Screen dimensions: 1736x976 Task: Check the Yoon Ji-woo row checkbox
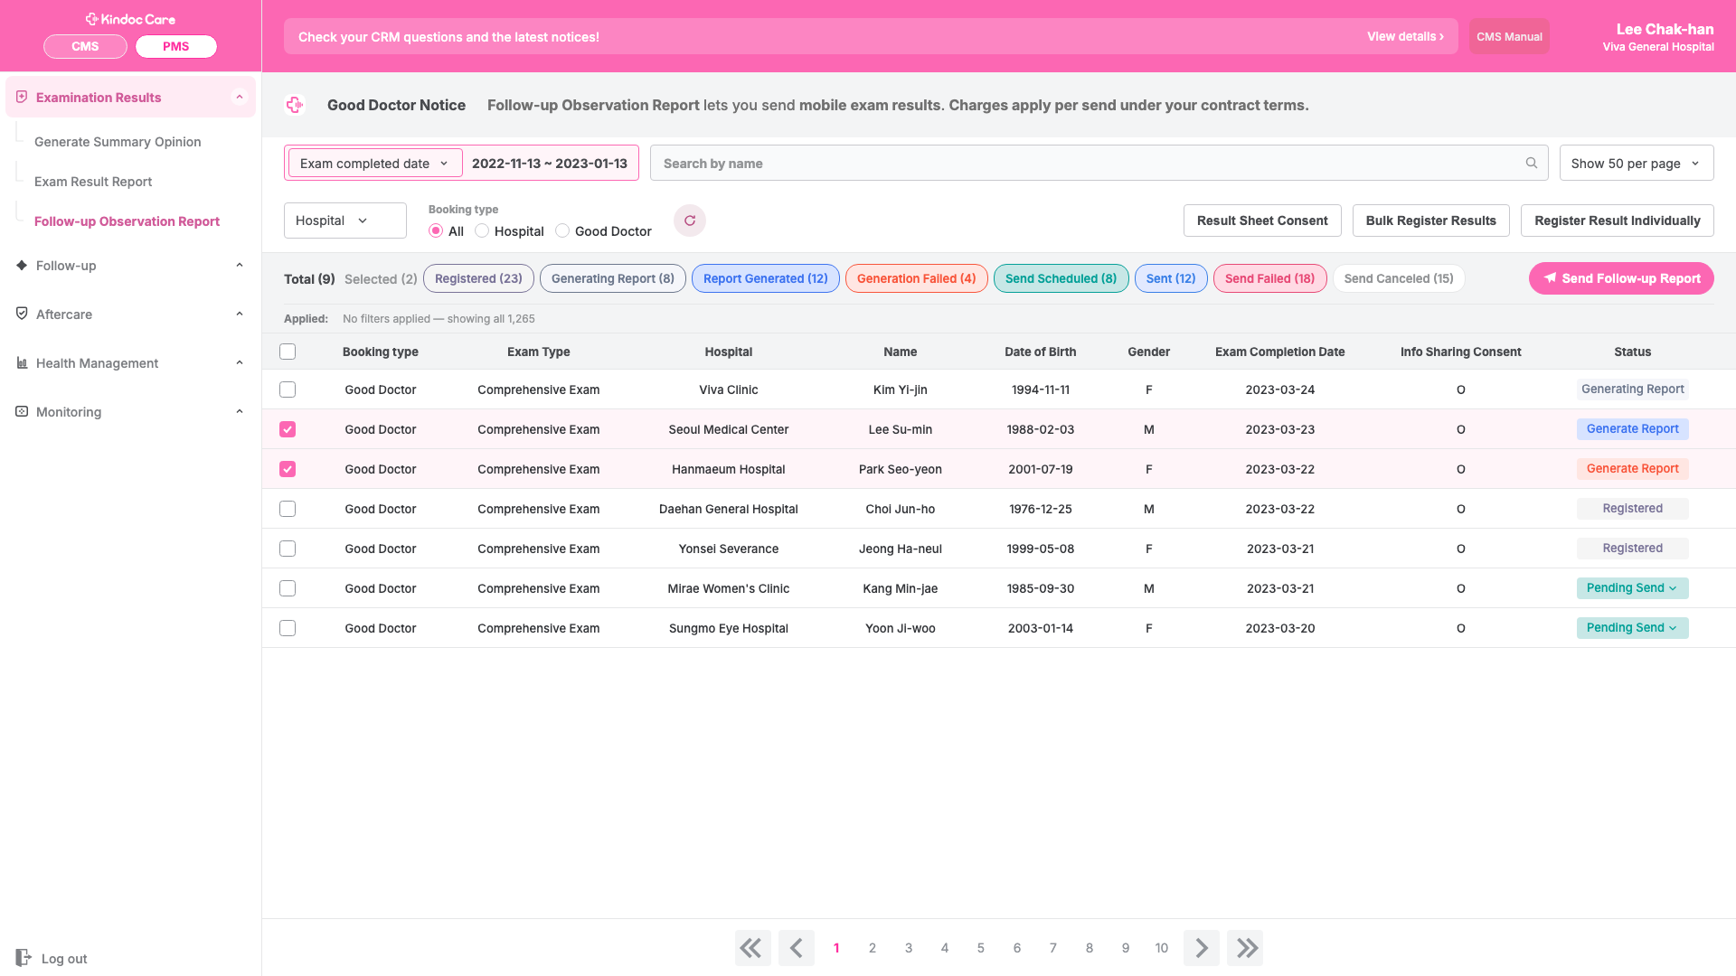(288, 628)
